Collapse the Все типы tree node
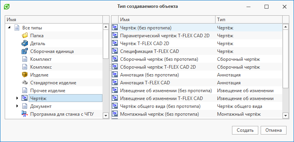Screen dimensions: 294x142 tap(9, 28)
